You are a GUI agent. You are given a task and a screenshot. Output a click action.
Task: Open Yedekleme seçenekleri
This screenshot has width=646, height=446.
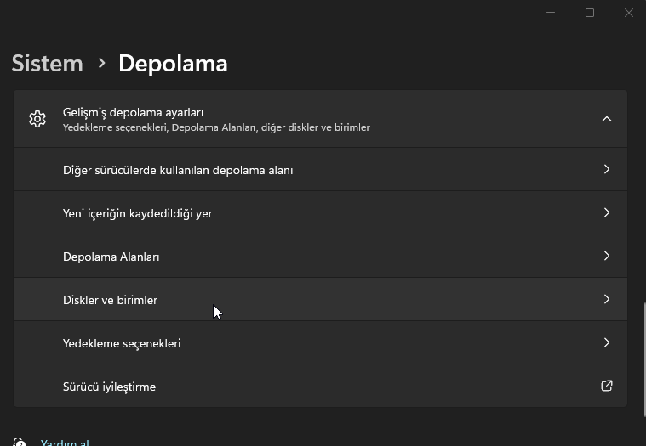coord(122,343)
